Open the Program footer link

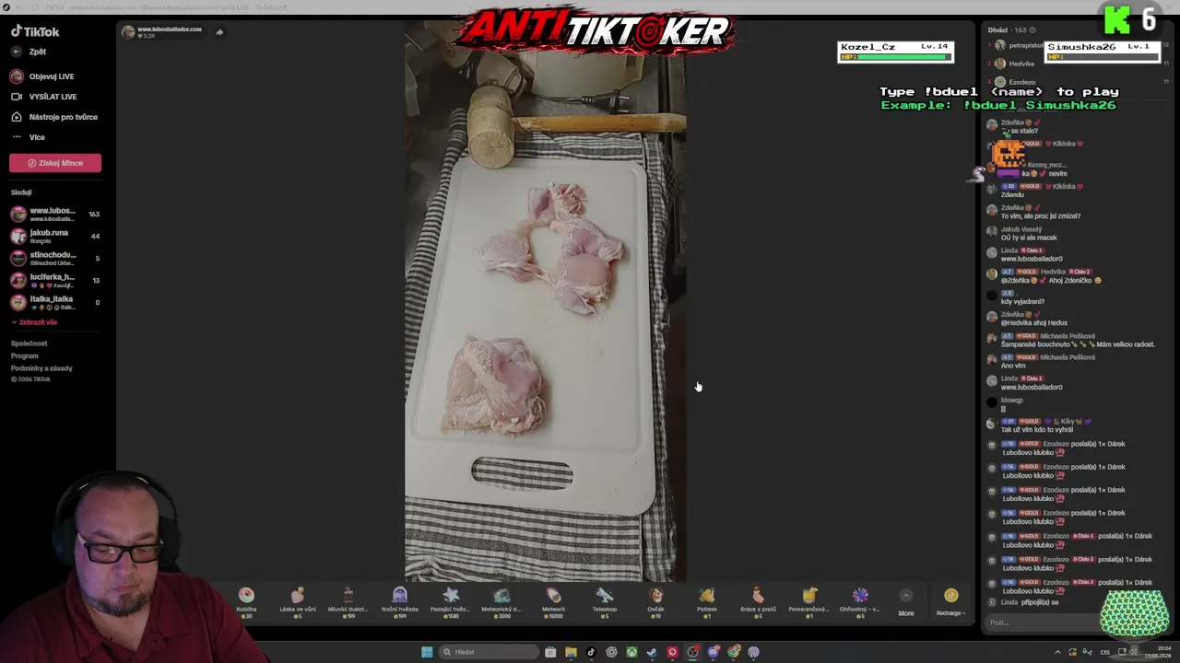pos(25,355)
